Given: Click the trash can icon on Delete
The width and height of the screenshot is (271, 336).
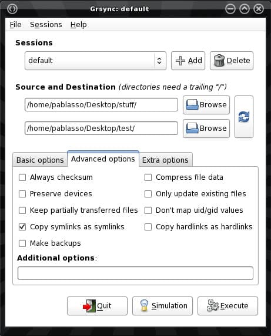Looking at the screenshot, I should click(219, 61).
